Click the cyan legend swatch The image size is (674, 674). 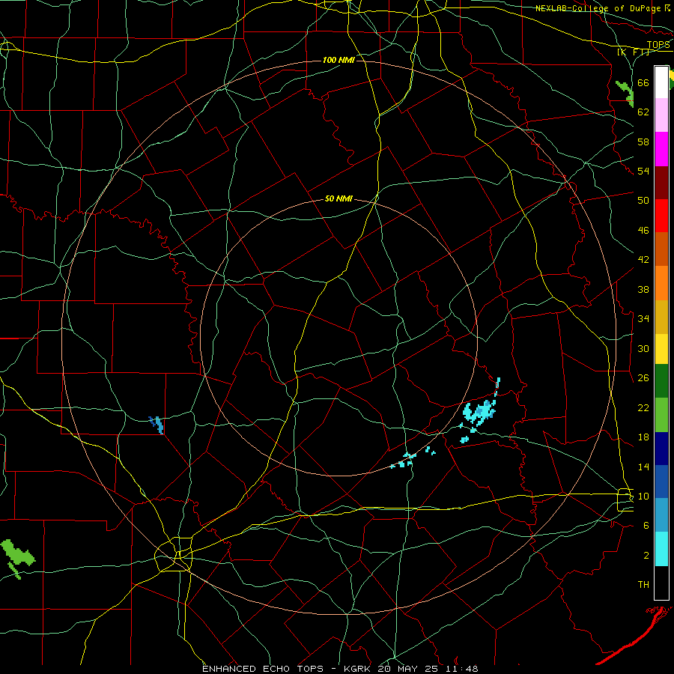coord(661,549)
